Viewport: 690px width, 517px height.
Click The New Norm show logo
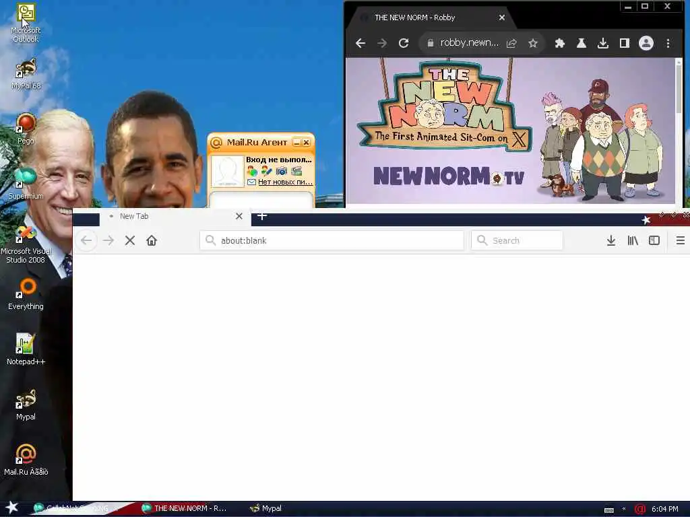(445, 108)
